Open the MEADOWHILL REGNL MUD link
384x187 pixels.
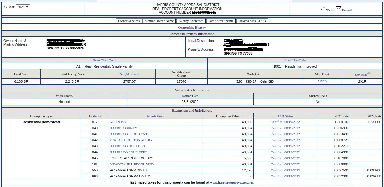point(132,164)
